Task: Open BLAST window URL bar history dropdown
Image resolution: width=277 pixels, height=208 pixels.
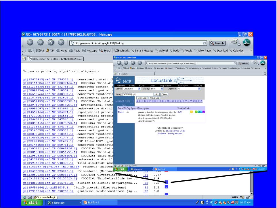Action: [x=205, y=43]
